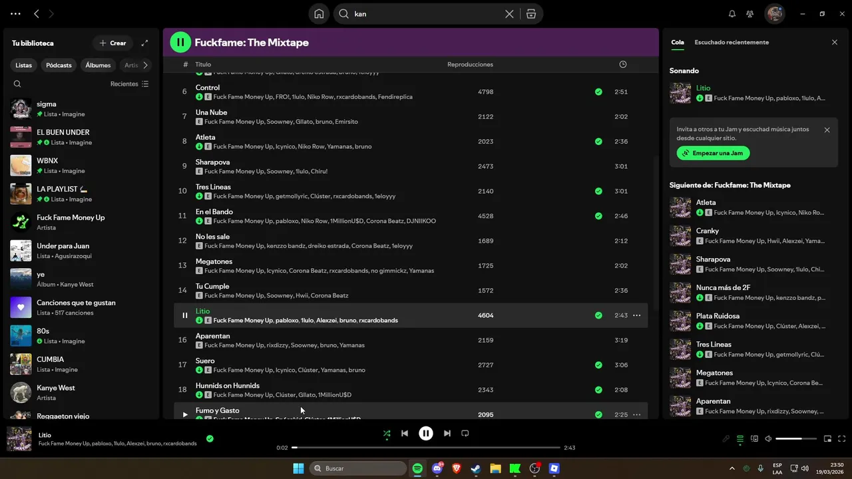Open lyrics microphone icon
This screenshot has width=852, height=479.
coord(726,439)
